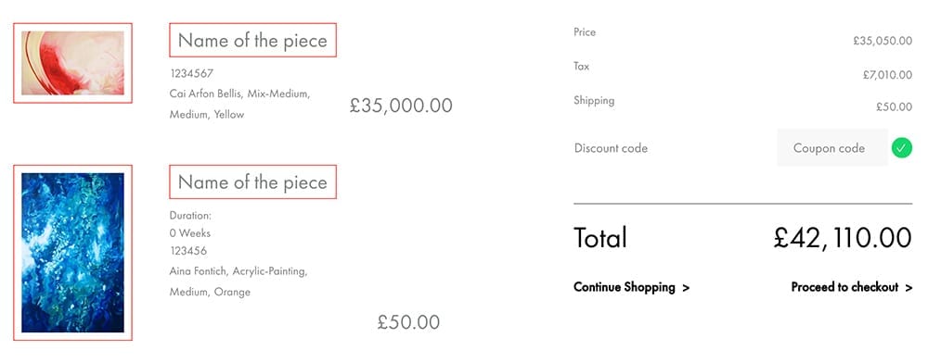Screen dimensions: 928x363
Task: Select the first 'Name of the piece' title
Action: point(252,40)
